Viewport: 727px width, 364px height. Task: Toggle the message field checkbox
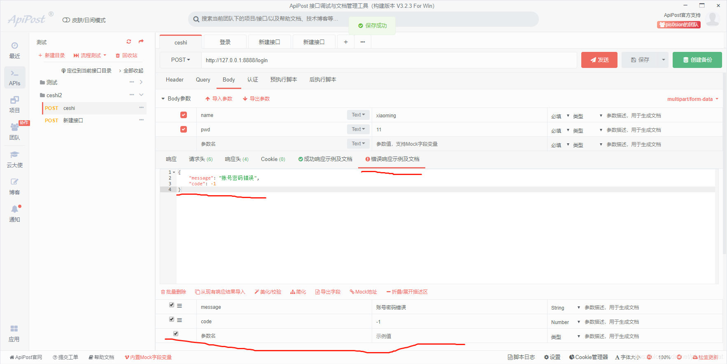click(172, 305)
